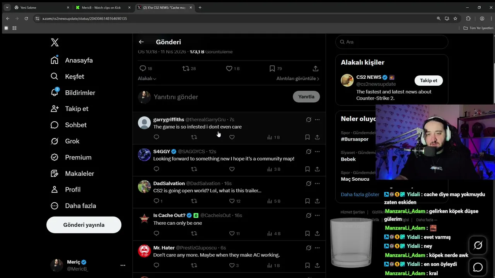Screen dimensions: 495x278
Task: Open Profil page
Action: pos(66,189)
